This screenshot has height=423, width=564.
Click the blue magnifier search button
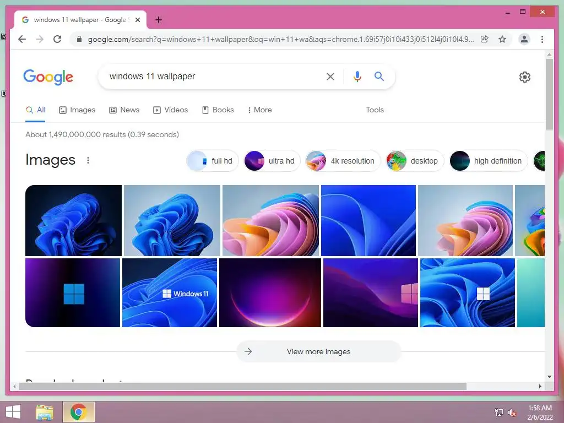379,76
